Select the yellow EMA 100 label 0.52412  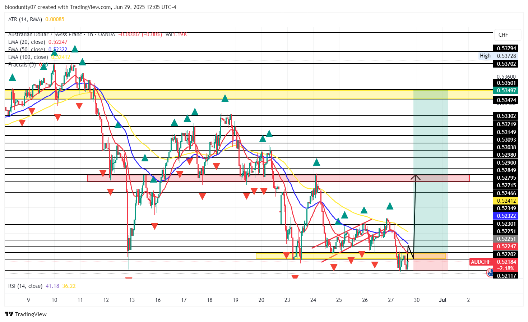(x=506, y=201)
